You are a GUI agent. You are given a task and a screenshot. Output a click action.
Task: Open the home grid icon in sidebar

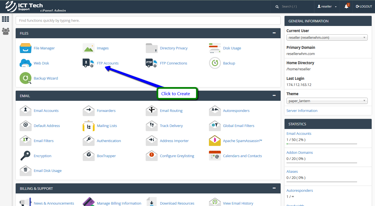[x=6, y=19]
